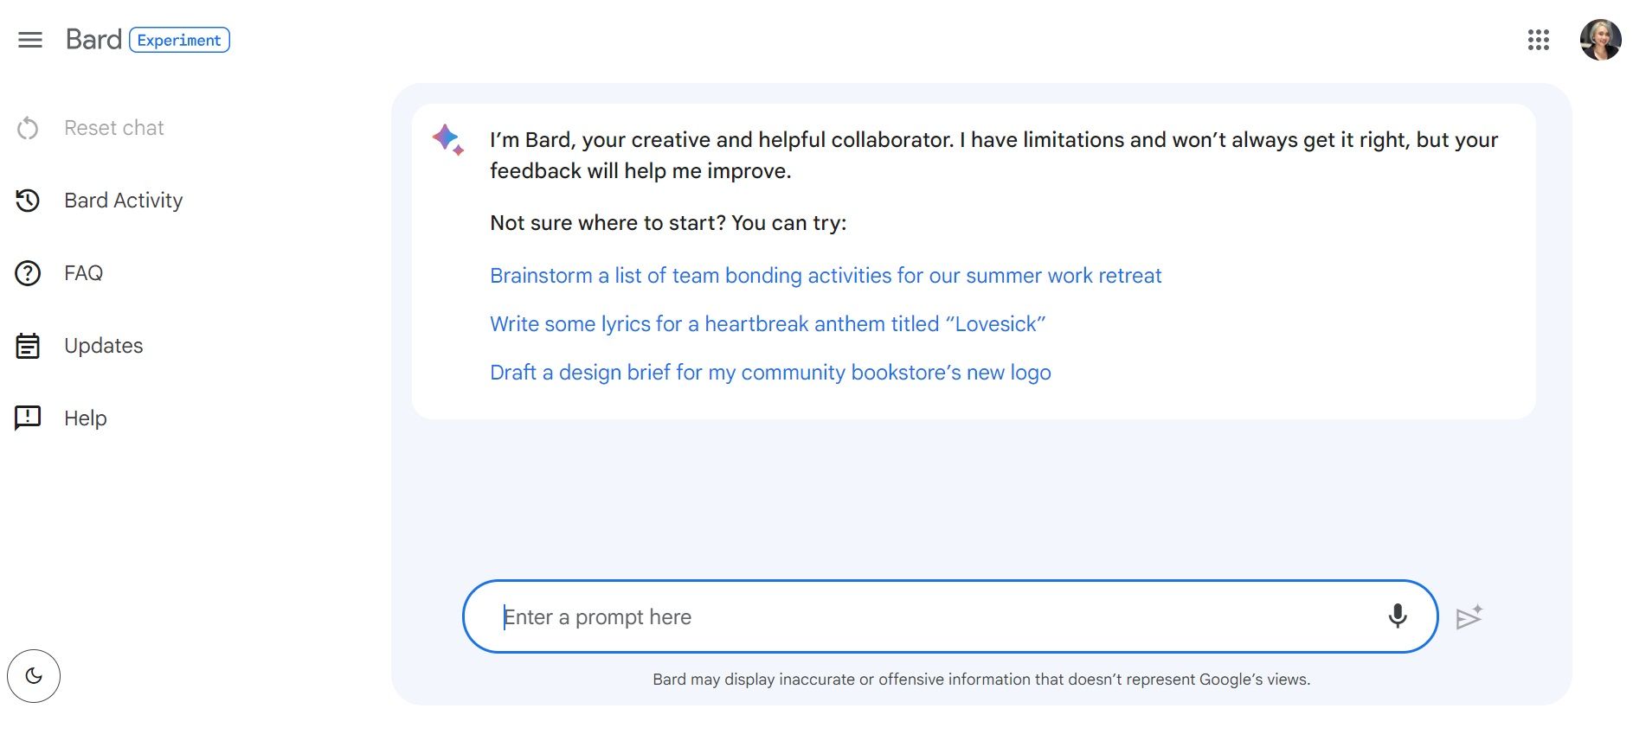
Task: Click the Updates calendar icon
Action: [28, 346]
